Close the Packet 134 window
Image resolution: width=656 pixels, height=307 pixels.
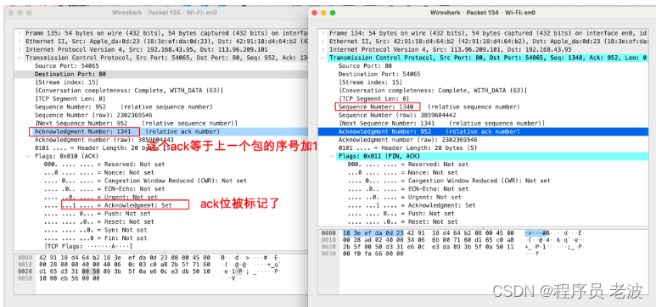(x=315, y=13)
